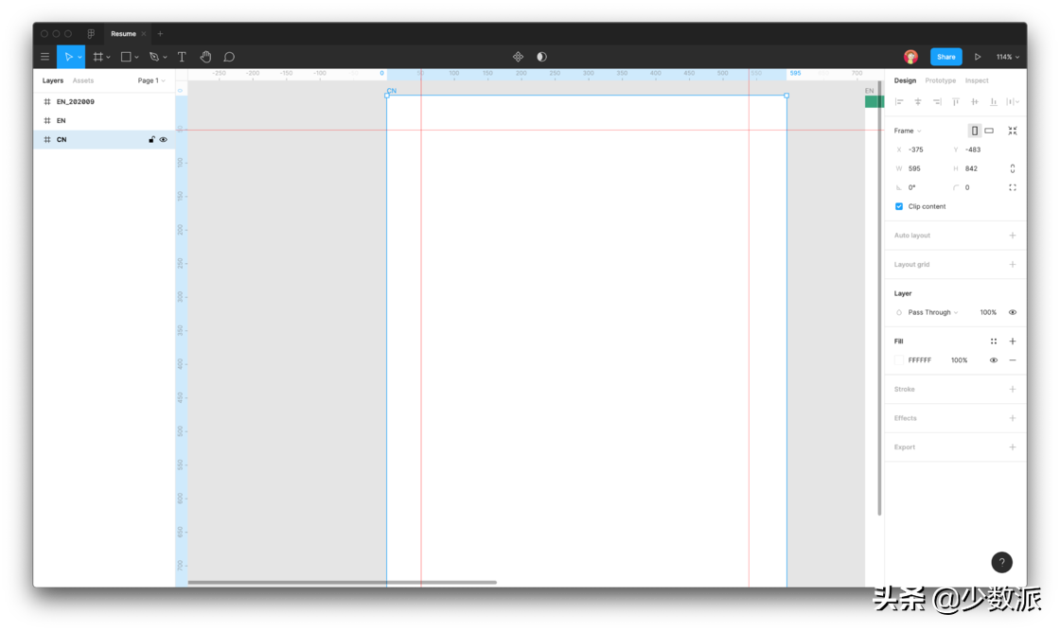Toggle fill visibility eye for FFFFFF
Screen dimensions: 1060x631
[994, 360]
